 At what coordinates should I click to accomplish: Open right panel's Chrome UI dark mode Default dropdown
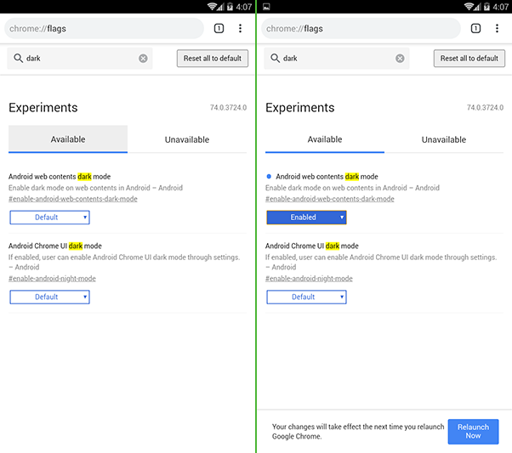(306, 297)
